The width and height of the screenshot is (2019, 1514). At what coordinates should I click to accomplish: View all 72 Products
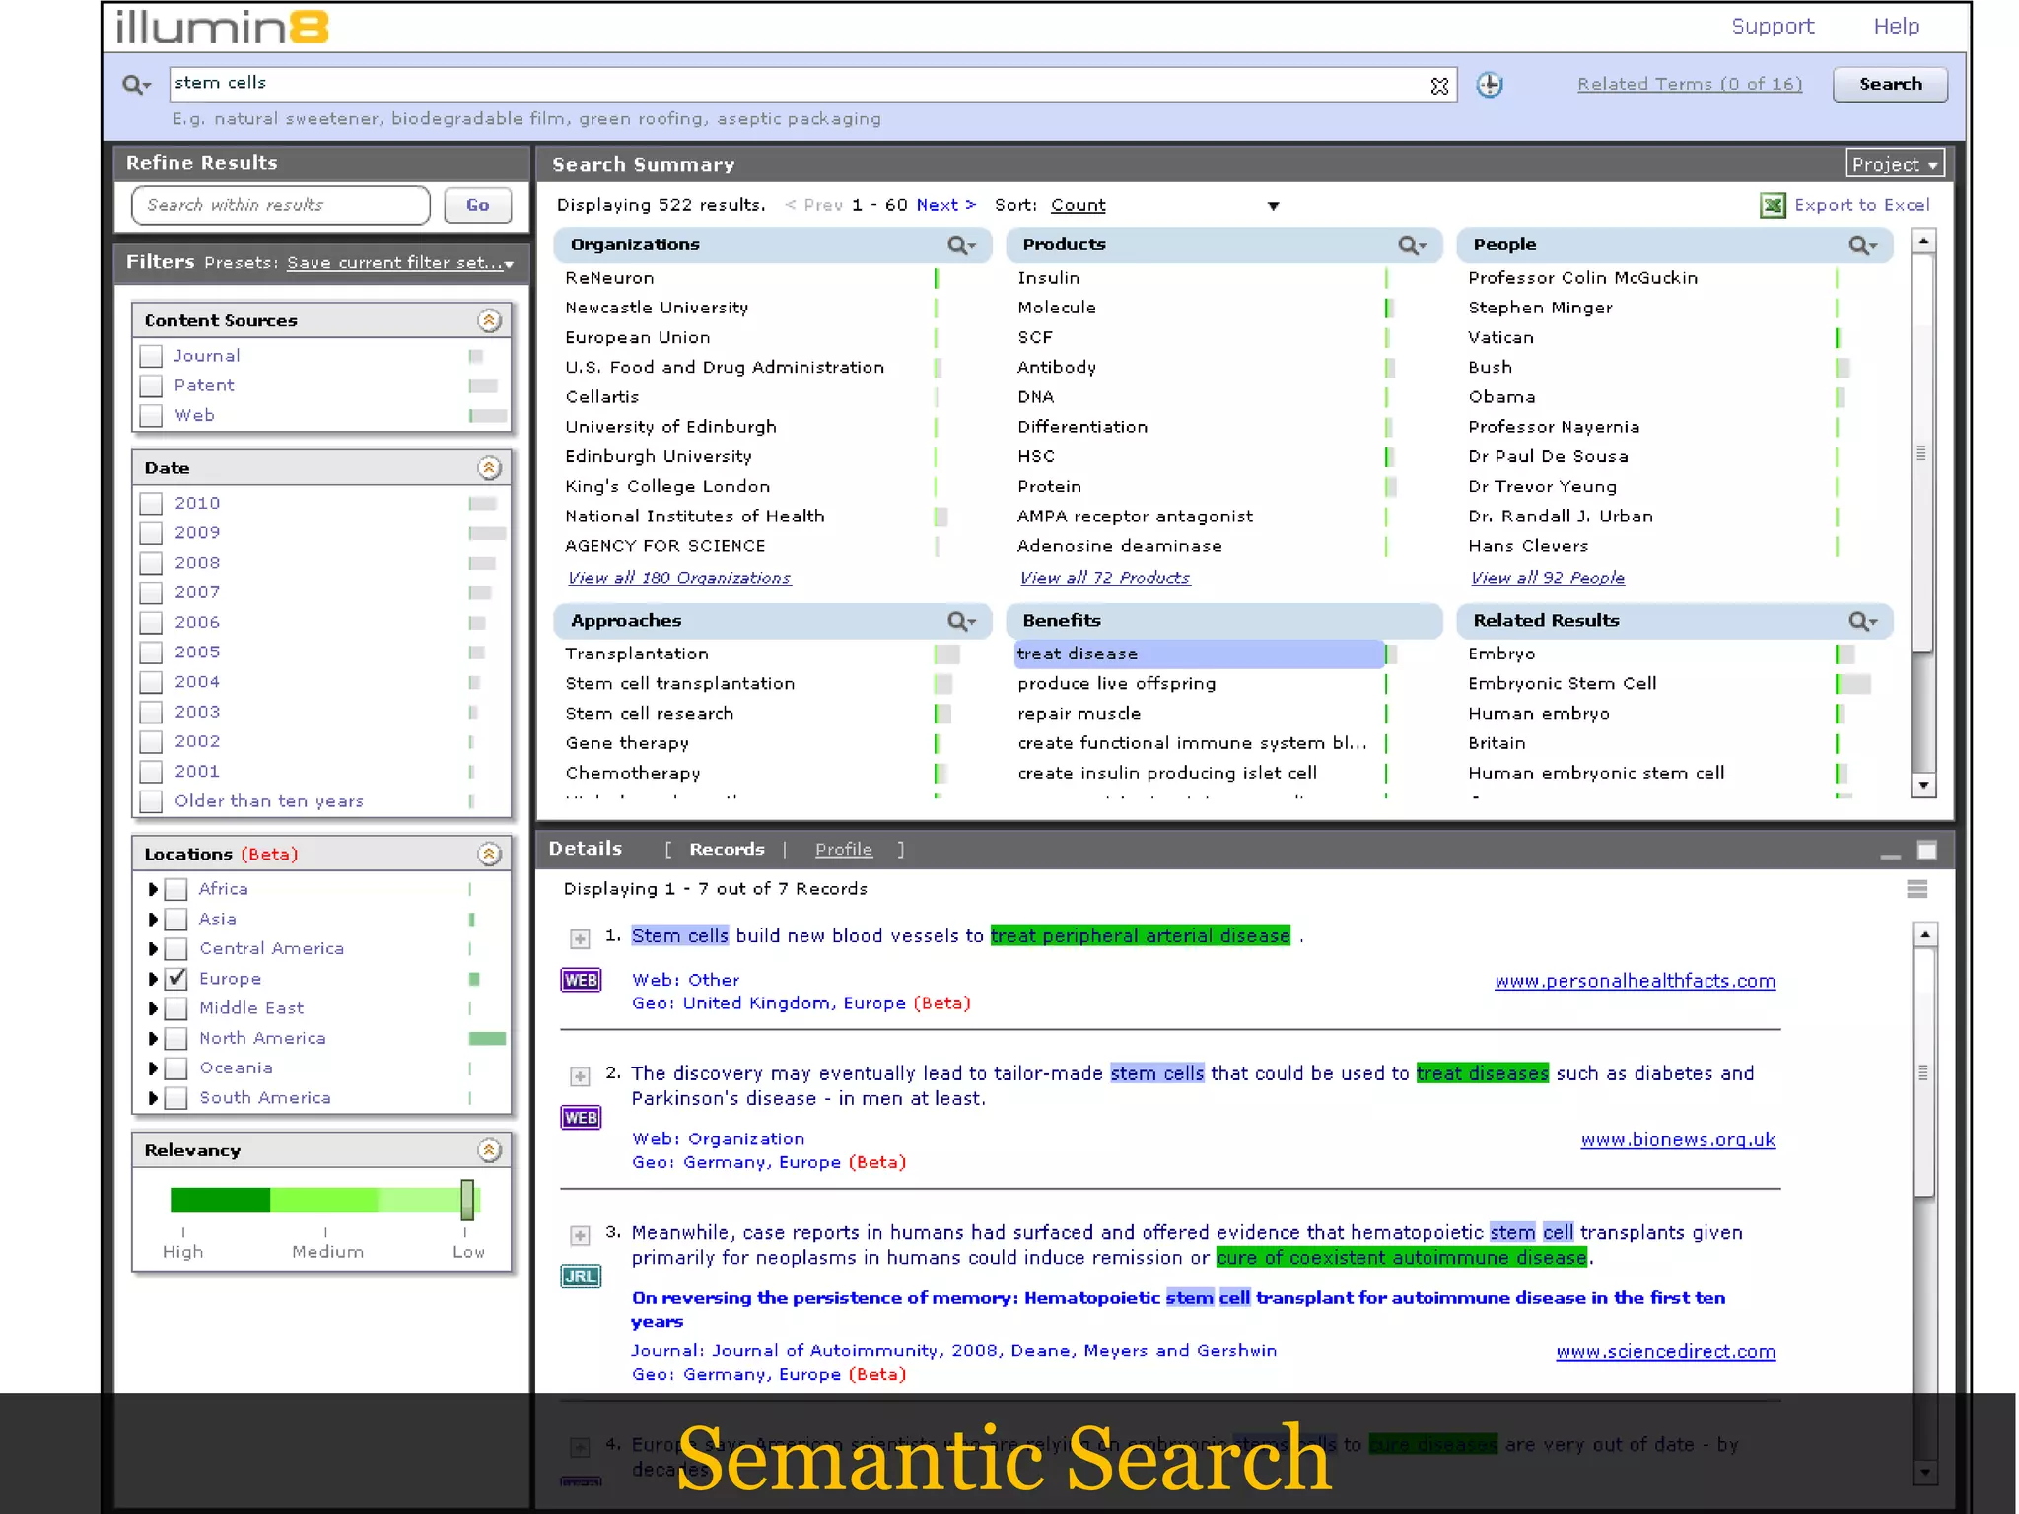coord(1104,578)
